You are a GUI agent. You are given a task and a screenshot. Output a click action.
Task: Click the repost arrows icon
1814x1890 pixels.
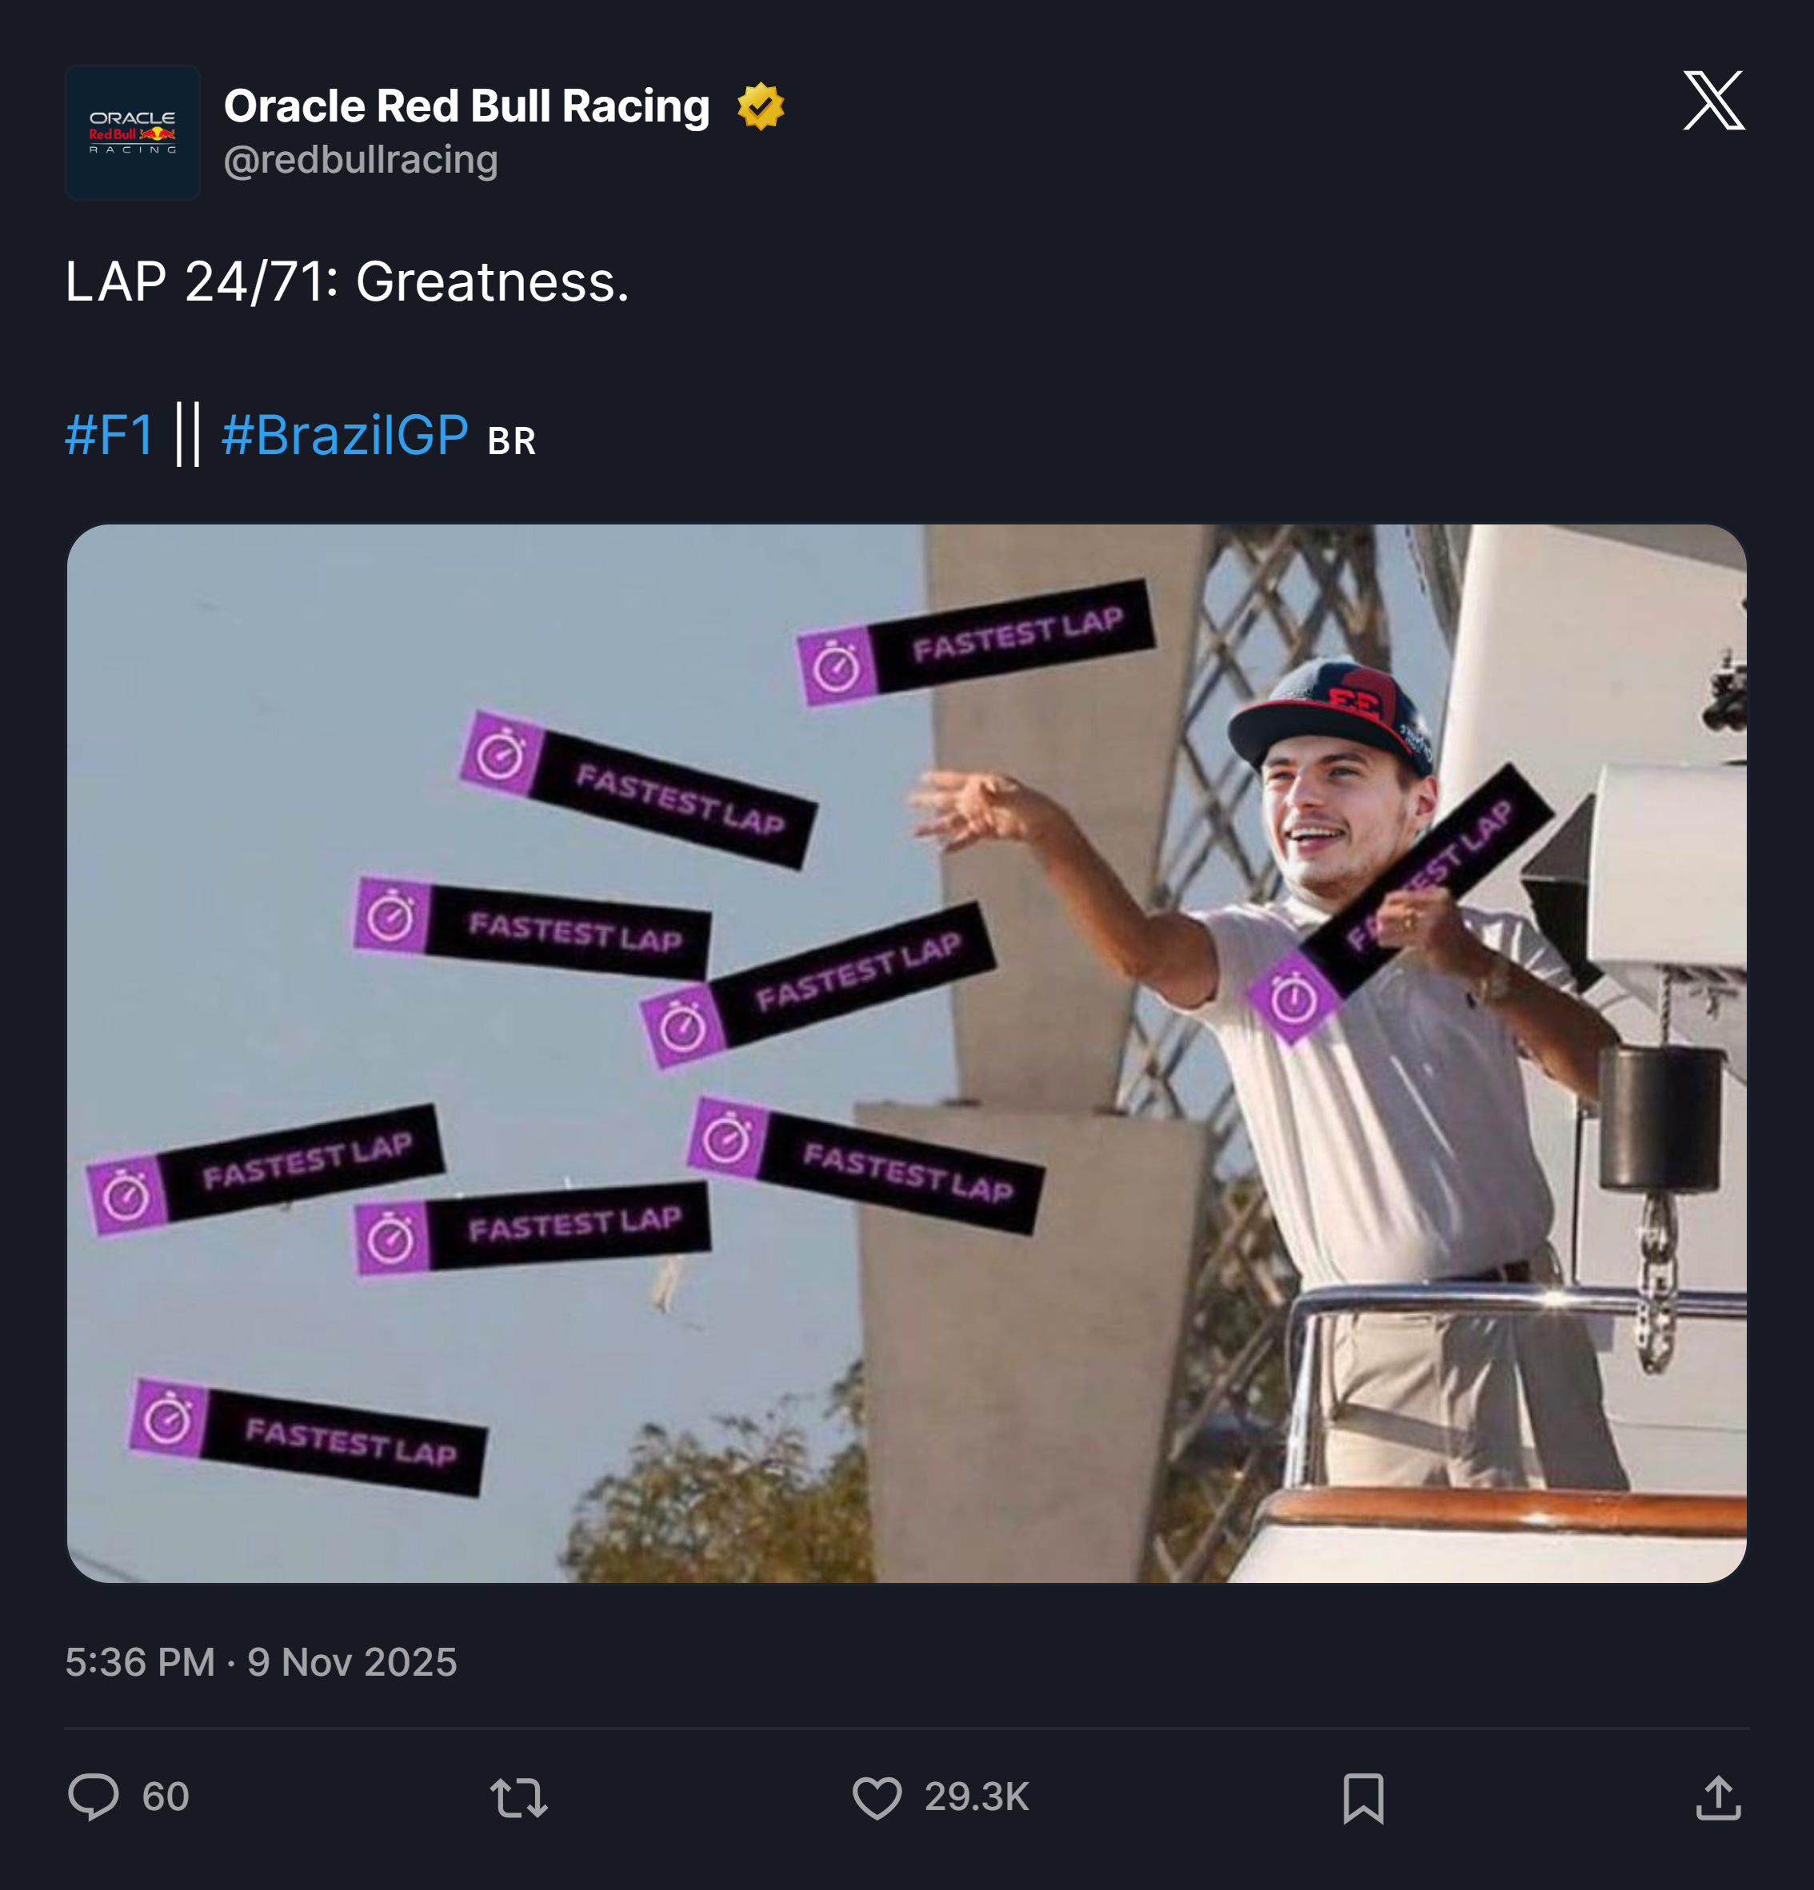point(519,1797)
